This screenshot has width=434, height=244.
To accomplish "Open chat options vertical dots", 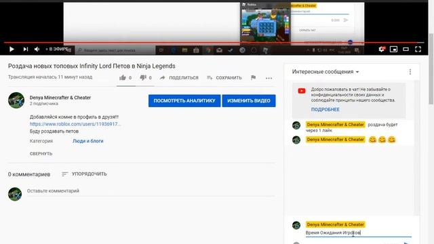I will coord(410,72).
